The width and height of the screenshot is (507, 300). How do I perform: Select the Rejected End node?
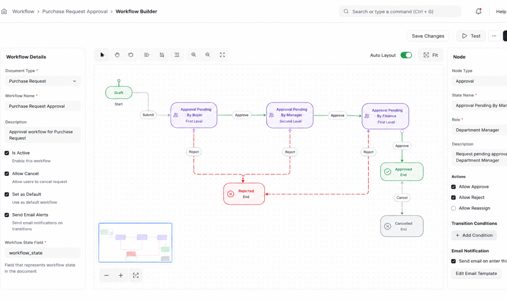[x=244, y=194]
